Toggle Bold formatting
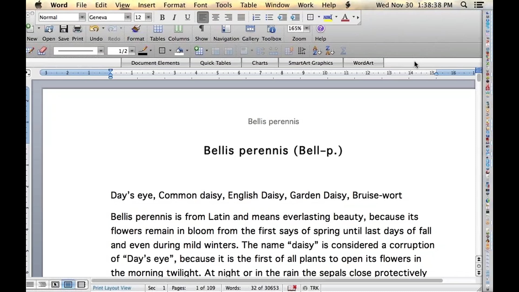519x292 pixels. coord(162,17)
